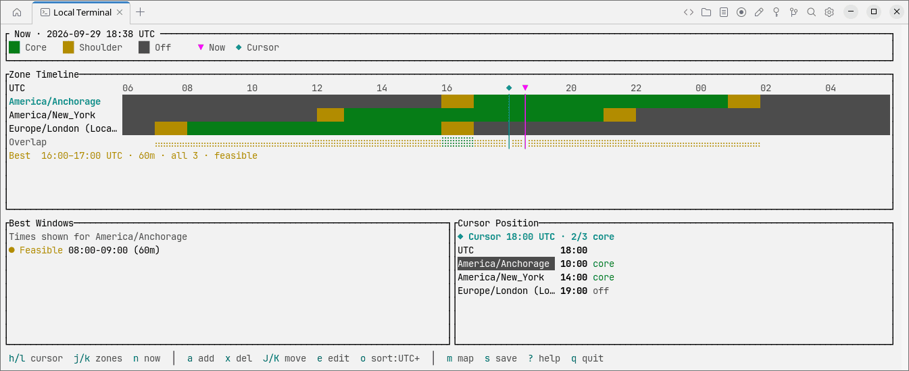Click the Anchorage amber shoulder block near 16
This screenshot has width=909, height=371.
click(458, 101)
